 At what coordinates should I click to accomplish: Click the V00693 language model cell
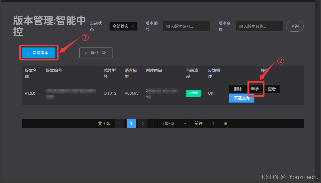pyautogui.click(x=132, y=93)
